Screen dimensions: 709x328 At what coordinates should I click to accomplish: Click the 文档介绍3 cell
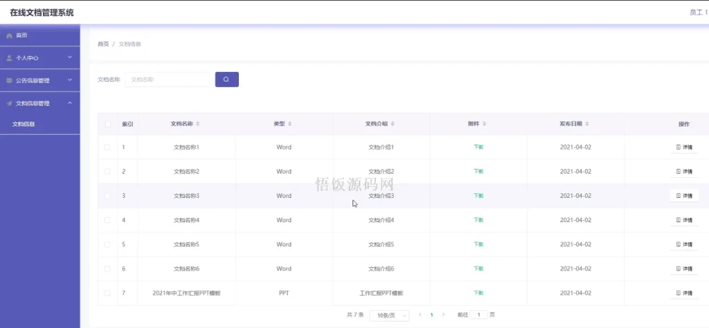pos(382,196)
